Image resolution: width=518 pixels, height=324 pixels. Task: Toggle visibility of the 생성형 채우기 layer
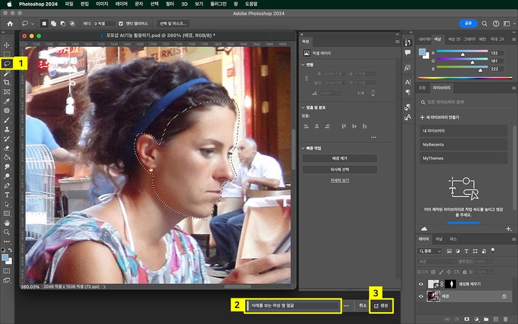[422, 283]
